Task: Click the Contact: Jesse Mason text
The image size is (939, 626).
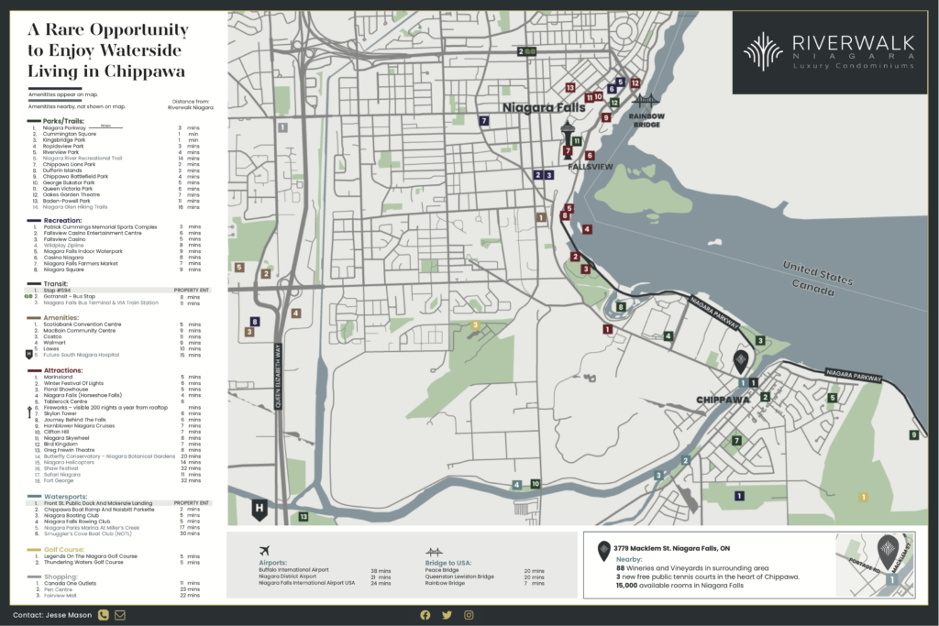Action: pyautogui.click(x=52, y=615)
